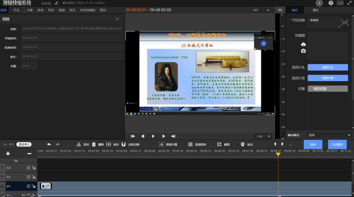Toggle the C2 text track type icon
Image resolution: width=354 pixels, height=197 pixels.
[x=2, y=168]
